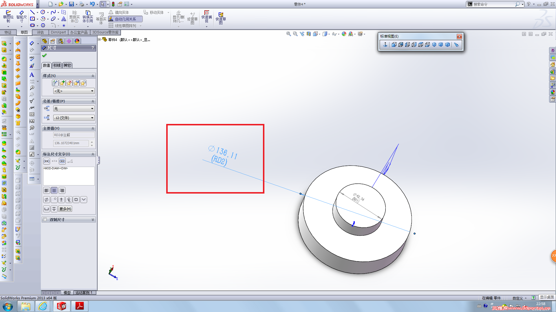Click the dimension text box <MOD-DIAM><DIM>
Image resolution: width=556 pixels, height=312 pixels.
[x=69, y=176]
